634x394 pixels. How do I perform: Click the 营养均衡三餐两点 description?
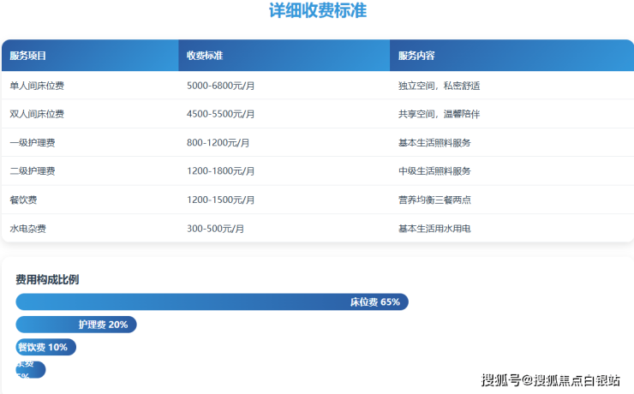(434, 200)
